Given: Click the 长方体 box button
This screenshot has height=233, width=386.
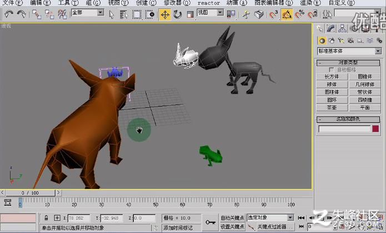Looking at the screenshot, I should (332, 77).
